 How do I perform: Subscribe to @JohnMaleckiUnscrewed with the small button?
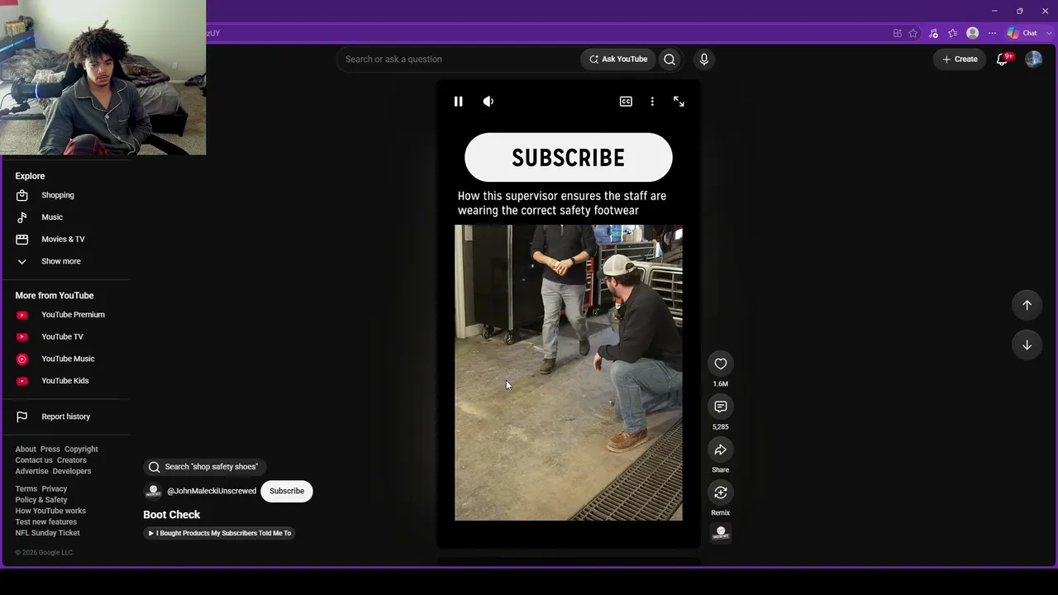click(287, 491)
